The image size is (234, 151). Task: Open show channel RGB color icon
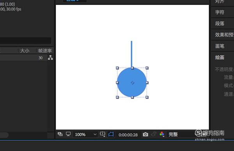coord(162,134)
